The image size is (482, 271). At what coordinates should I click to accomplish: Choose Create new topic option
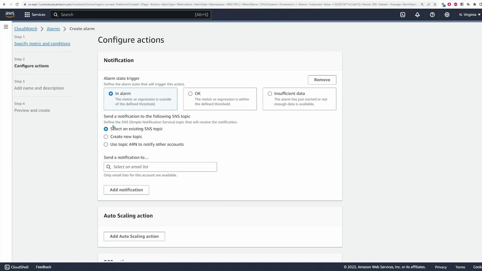106,137
